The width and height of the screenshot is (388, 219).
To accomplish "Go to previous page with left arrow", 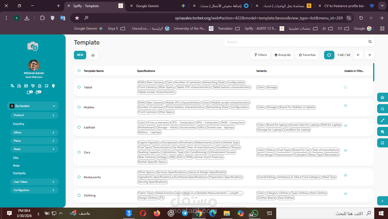I will (358, 55).
